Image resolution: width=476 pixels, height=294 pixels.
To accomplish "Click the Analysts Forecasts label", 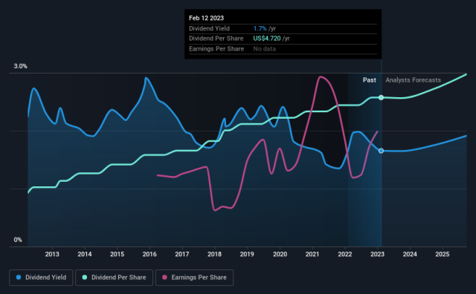I will click(414, 80).
